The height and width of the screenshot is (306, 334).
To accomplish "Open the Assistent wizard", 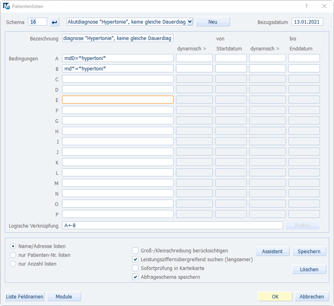I will pos(272,251).
